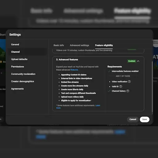Click 'Test and compare different thumbnails' item

point(78,93)
